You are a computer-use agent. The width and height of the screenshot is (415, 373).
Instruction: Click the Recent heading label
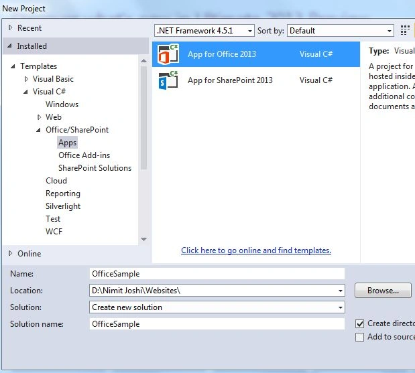coord(29,28)
